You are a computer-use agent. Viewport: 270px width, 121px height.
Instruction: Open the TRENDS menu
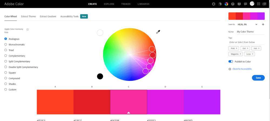(x=126, y=4)
